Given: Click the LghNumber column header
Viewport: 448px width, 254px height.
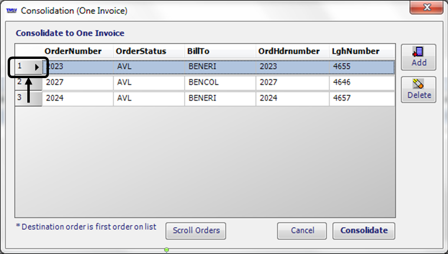Looking at the screenshot, I should point(355,51).
